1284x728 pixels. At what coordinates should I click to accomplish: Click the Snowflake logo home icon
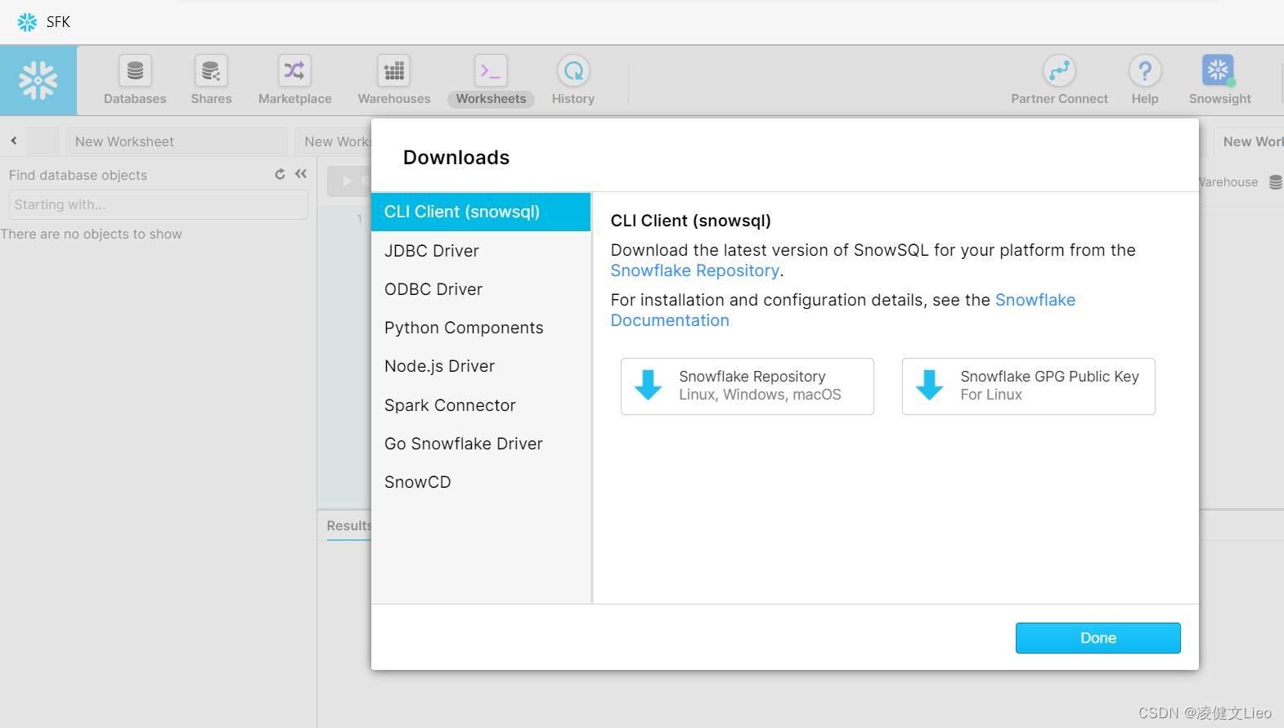point(38,80)
